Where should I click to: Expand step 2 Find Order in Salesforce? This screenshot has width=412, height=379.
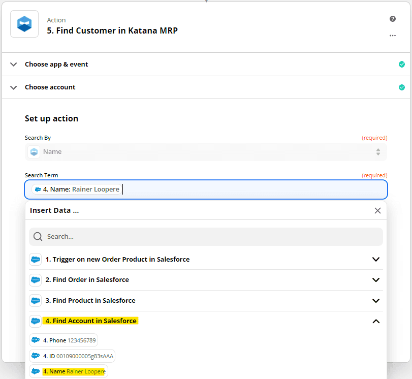pyautogui.click(x=376, y=280)
